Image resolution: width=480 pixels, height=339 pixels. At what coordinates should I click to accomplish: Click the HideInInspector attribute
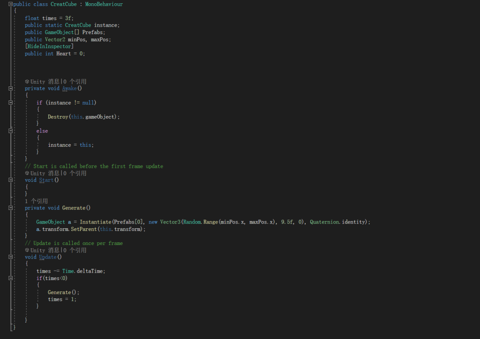[49, 46]
